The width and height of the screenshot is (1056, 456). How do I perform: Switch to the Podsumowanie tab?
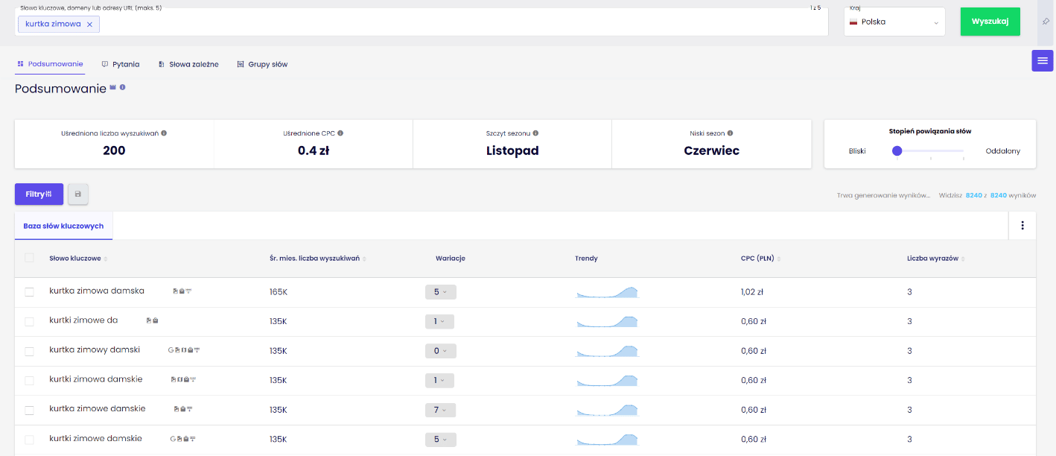point(50,64)
